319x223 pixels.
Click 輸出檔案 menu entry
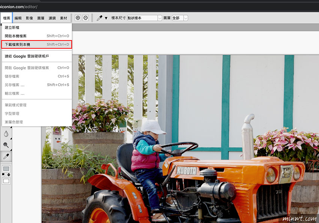[x=37, y=93]
